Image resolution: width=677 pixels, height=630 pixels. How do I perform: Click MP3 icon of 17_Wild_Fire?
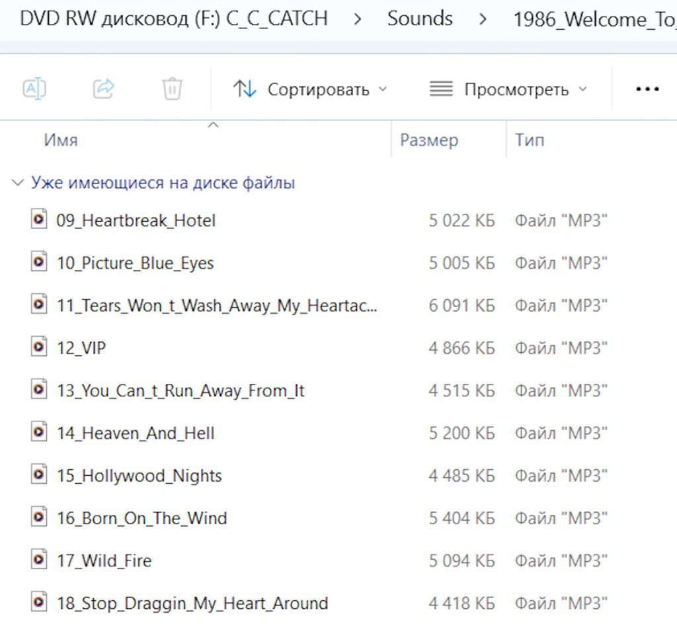click(x=39, y=560)
